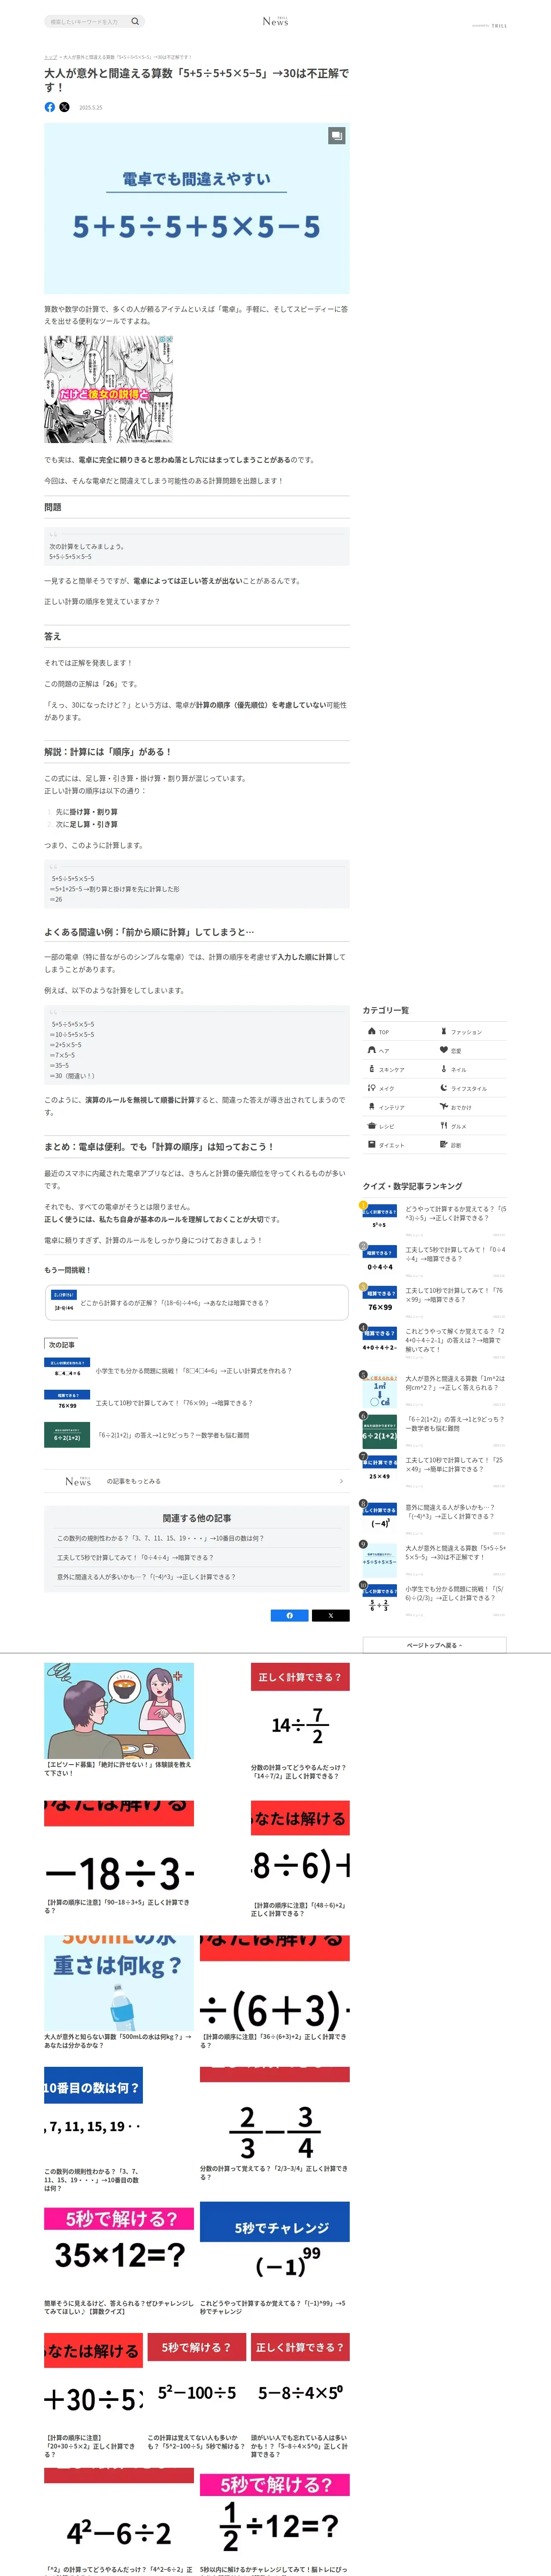The image size is (551, 2576).
Task: Open the ヘア category hair icon
Action: coord(372,1050)
